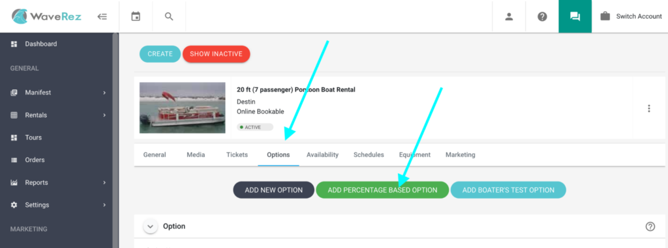
Task: Expand the Manifest sidebar submenu
Action: 104,92
